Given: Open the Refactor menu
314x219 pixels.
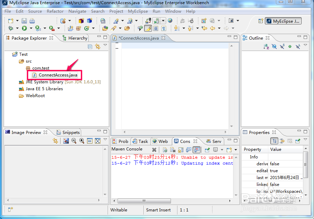Looking at the screenshot, I should pos(55,11).
